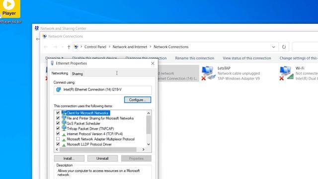
Task: Click Rename this connection in toolbar
Action: tap(195, 58)
